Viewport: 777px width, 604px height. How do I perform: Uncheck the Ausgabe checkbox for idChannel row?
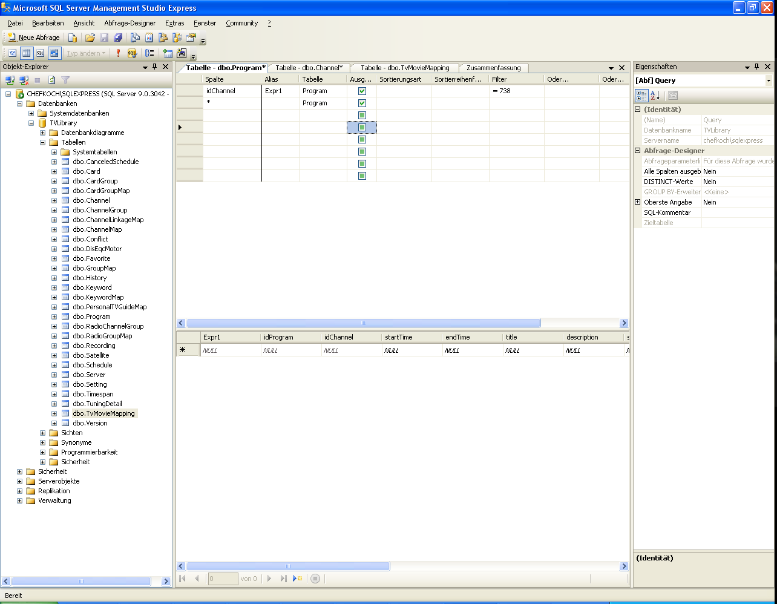[362, 91]
